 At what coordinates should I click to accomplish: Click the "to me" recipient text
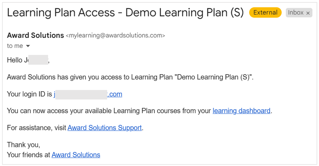(15, 46)
